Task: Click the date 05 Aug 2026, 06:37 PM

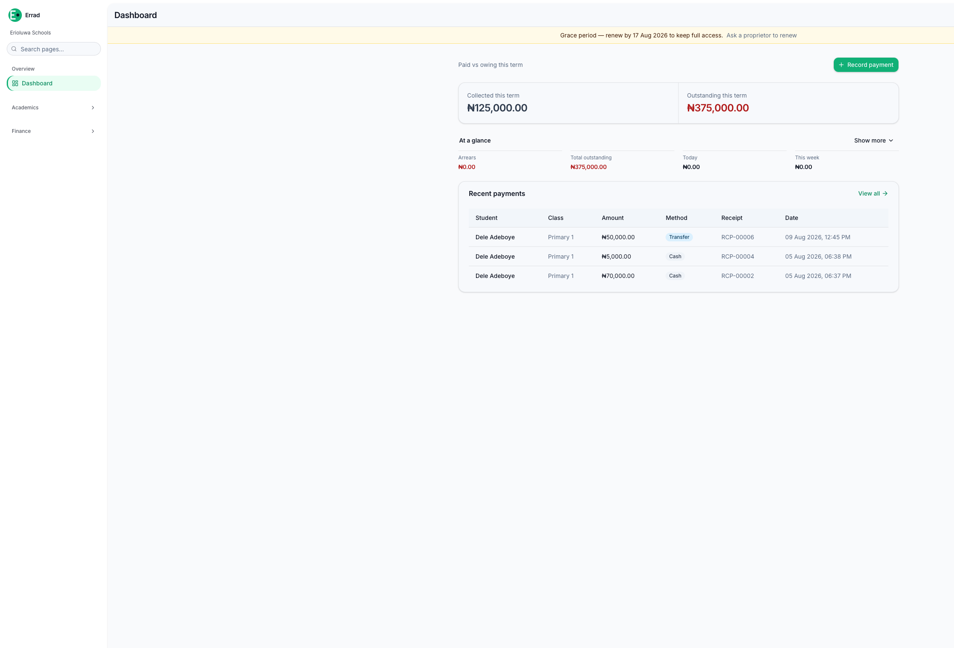Action: coord(818,276)
